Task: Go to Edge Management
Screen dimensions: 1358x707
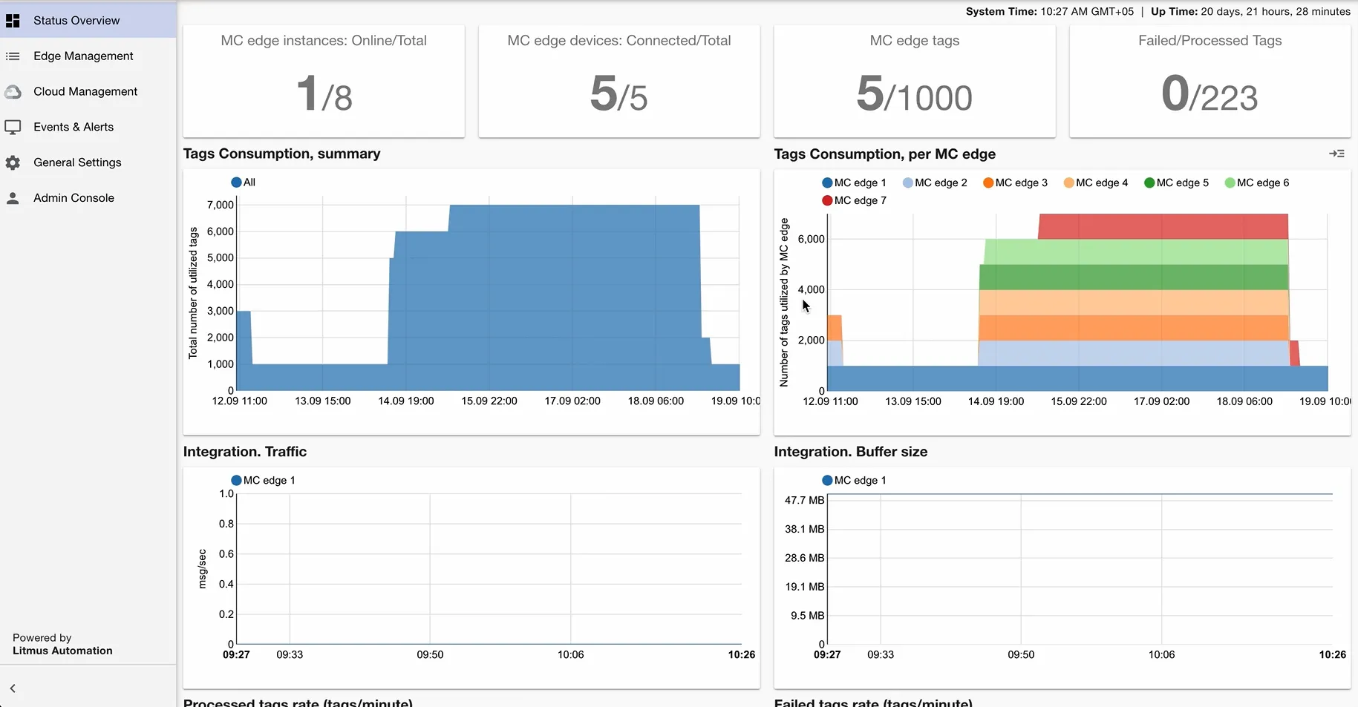Action: [88, 56]
